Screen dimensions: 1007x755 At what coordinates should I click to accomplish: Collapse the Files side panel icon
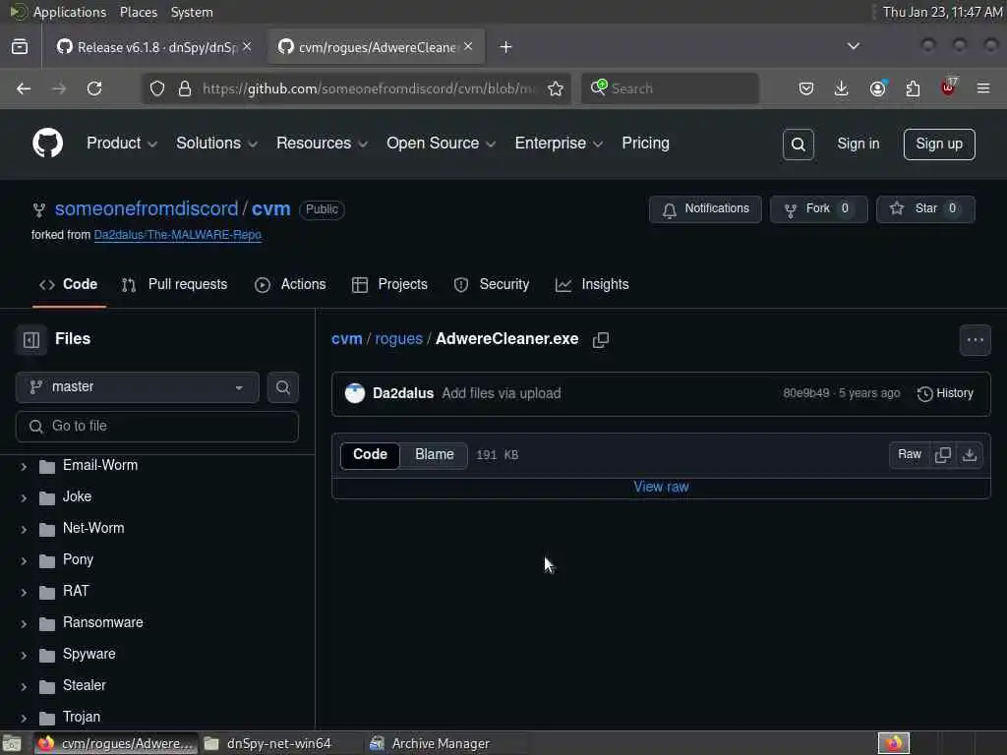(x=30, y=339)
